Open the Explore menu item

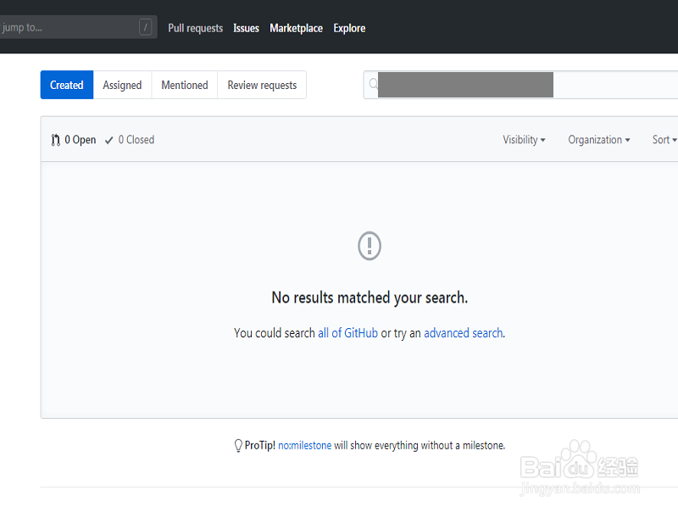(x=348, y=27)
